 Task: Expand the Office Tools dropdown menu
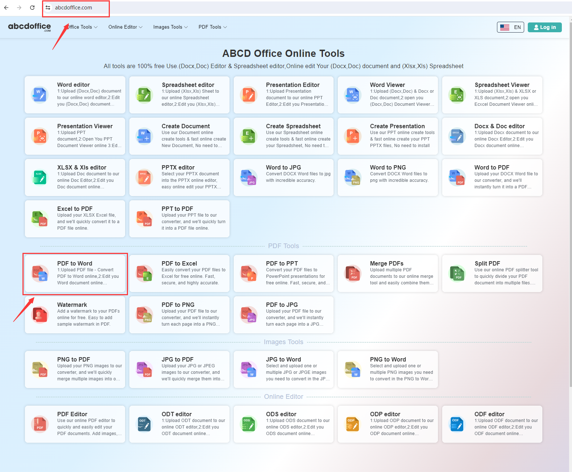pos(82,27)
